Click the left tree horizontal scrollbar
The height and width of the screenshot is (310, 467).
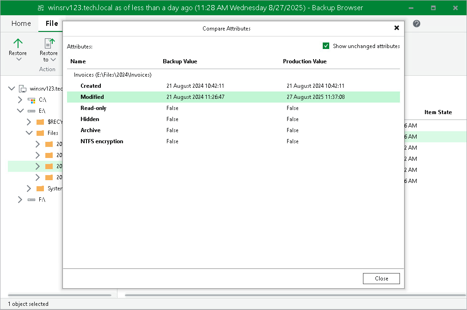(60, 295)
